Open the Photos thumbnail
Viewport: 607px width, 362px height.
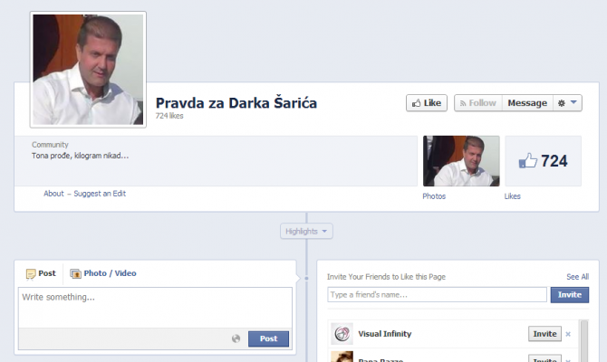pos(461,161)
